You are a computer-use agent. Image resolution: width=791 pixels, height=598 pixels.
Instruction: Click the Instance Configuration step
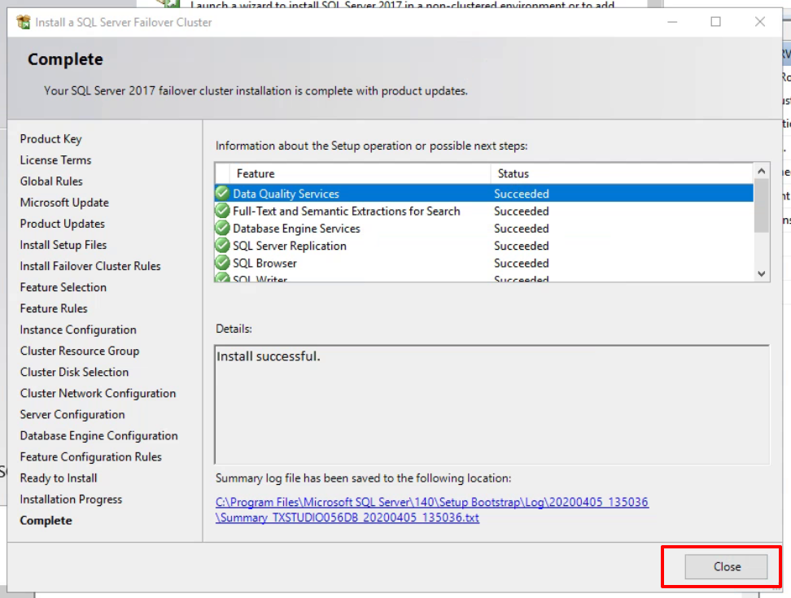(78, 330)
